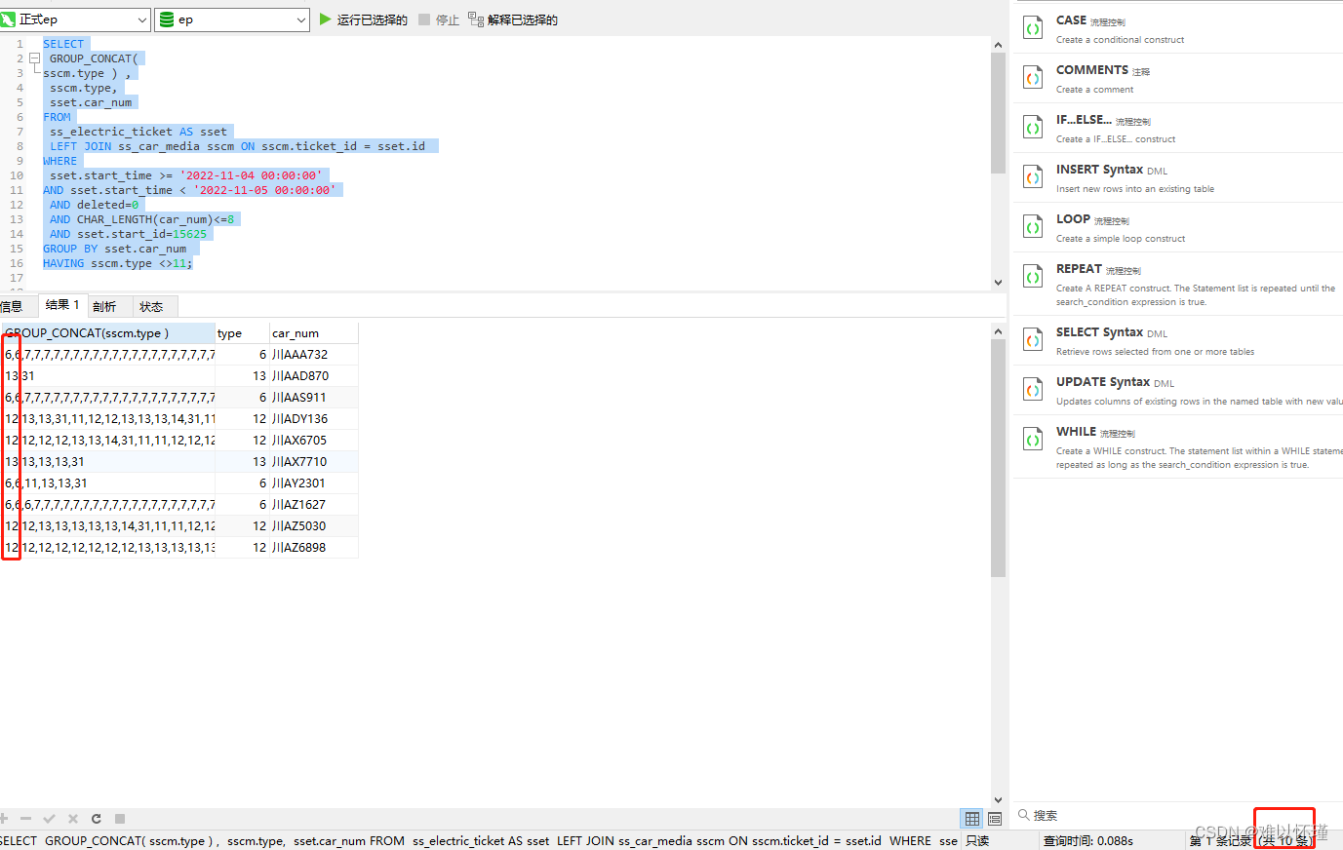Image resolution: width=1343 pixels, height=850 pixels.
Task: Click the stop square icon in result toolbar
Action: click(x=120, y=819)
